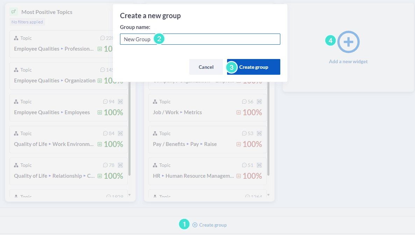This screenshot has width=415, height=235.
Task: Click the Group name input field
Action: [x=200, y=39]
